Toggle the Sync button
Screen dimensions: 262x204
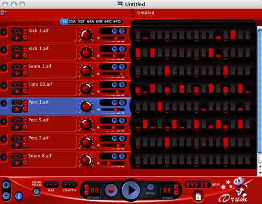[150, 187]
